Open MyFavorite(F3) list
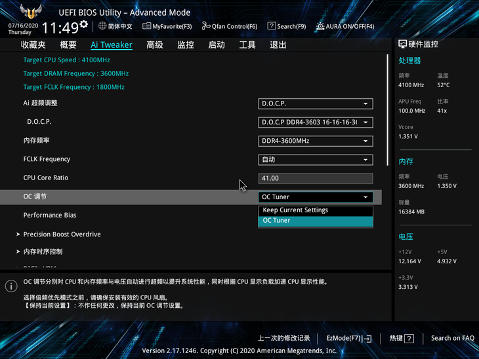This screenshot has width=479, height=359. (x=167, y=26)
